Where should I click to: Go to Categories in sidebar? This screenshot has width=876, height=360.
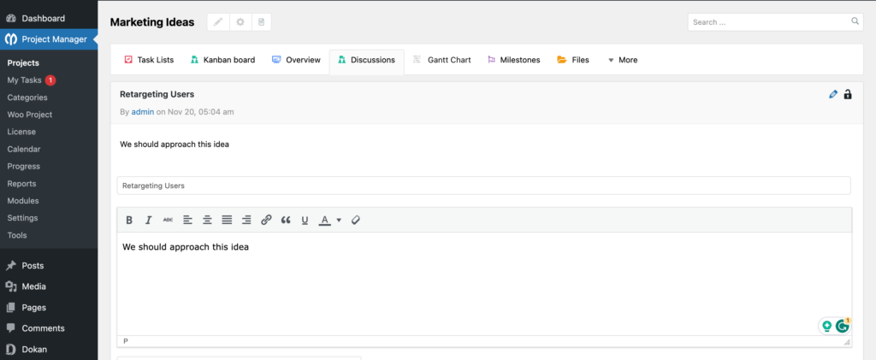click(27, 97)
